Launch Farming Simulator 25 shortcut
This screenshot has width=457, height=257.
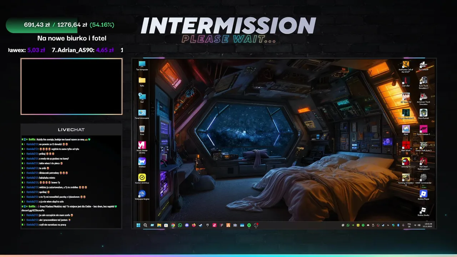pyautogui.click(x=406, y=180)
